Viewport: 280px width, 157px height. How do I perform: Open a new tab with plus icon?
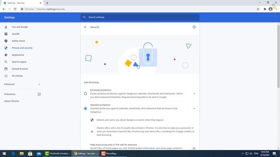coord(47,3)
